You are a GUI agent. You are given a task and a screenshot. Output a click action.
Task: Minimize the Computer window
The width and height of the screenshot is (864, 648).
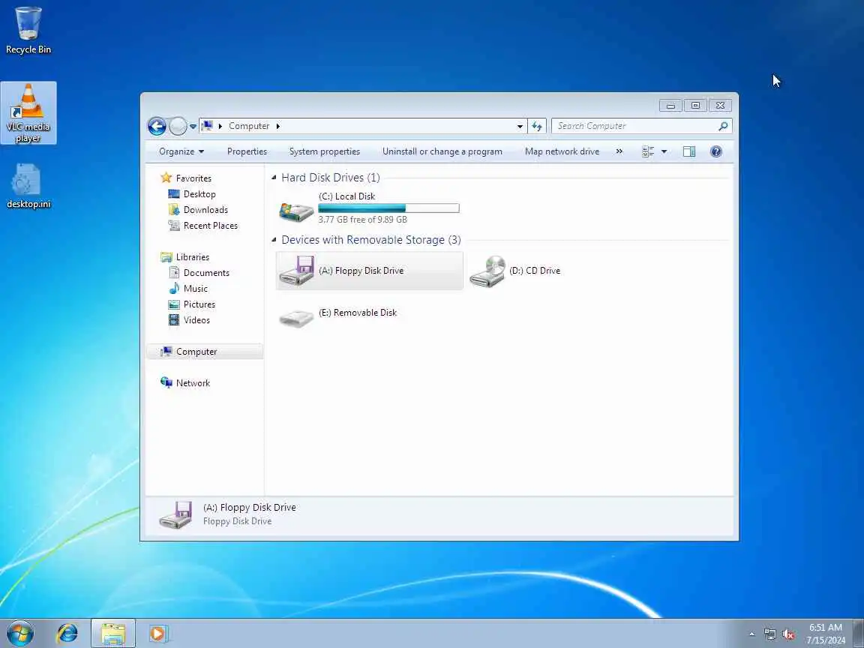point(670,105)
